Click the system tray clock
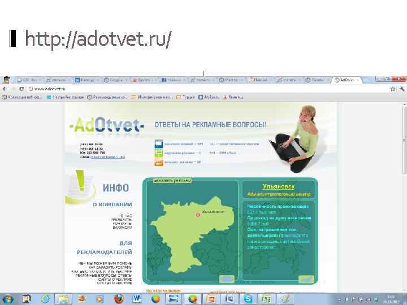Image resolution: width=407 pixels, height=305 pixels. click(391, 299)
